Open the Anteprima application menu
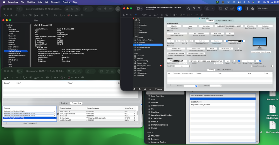The width and height of the screenshot is (279, 145). [13, 2]
